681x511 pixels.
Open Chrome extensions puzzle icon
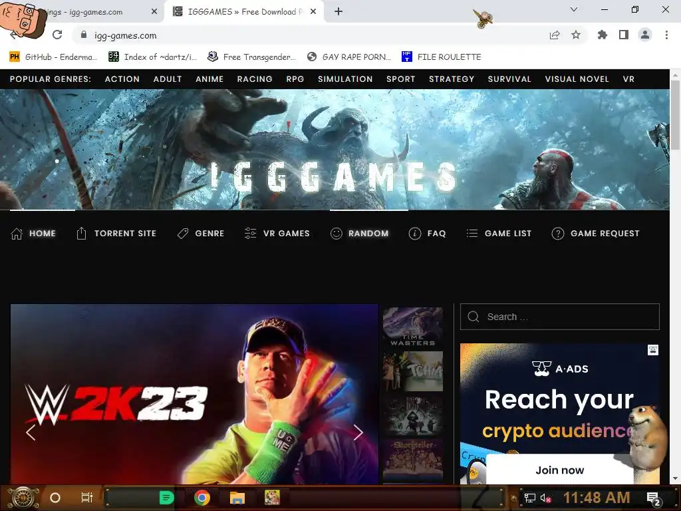tap(602, 35)
